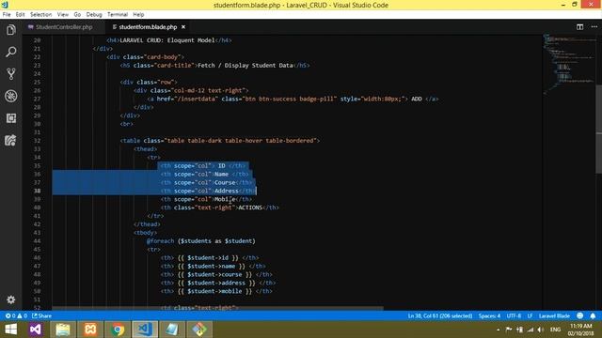
Task: Open the colorful diamond taskbar app
Action: (199, 330)
